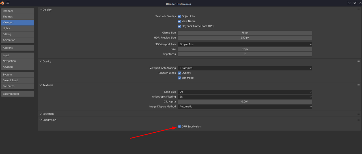
Task: Open the Anisotropic Filtering dropdown
Action: pyautogui.click(x=245, y=97)
